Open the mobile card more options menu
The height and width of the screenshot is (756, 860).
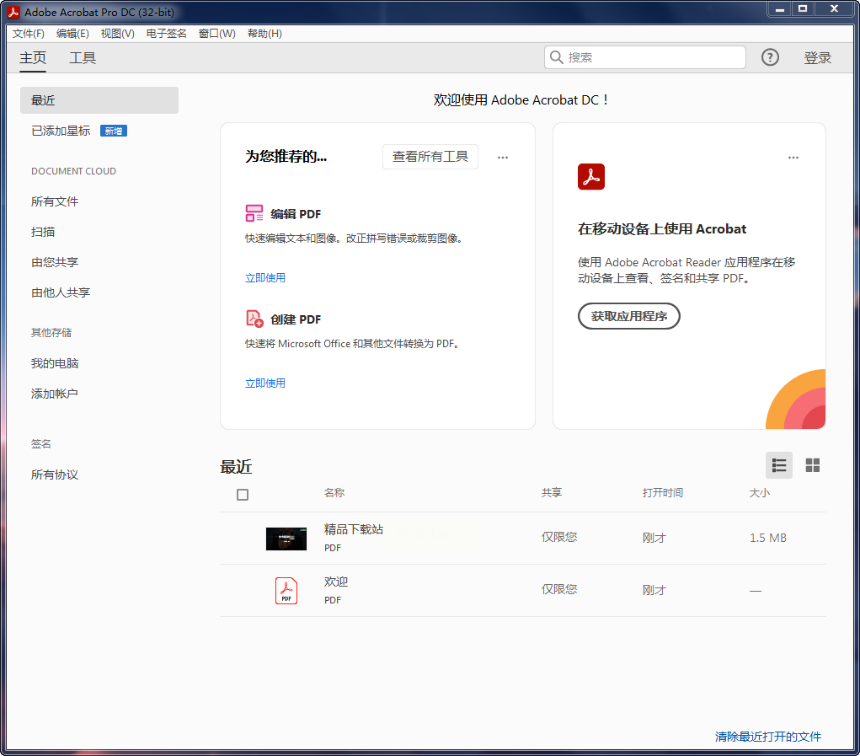(x=793, y=158)
